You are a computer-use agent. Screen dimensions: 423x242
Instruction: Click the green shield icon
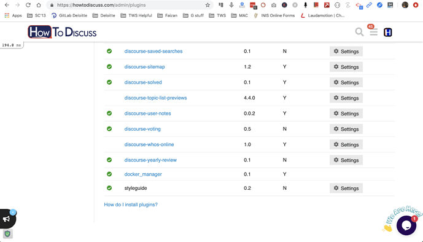pos(7,234)
